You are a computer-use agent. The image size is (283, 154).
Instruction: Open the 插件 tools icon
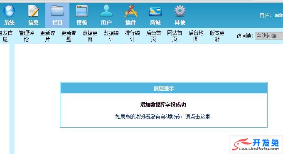click(x=130, y=11)
